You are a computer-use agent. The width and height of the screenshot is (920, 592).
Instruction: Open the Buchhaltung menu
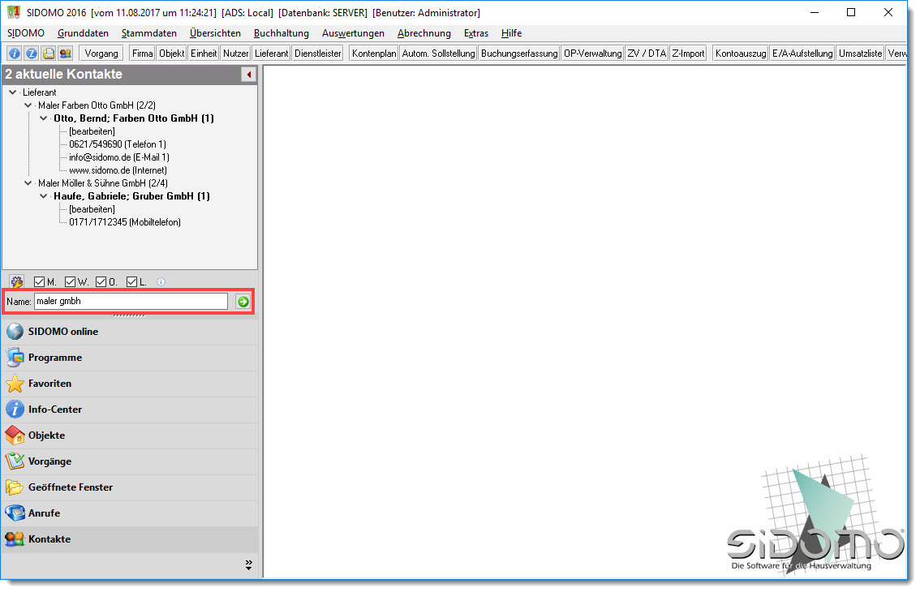point(281,33)
